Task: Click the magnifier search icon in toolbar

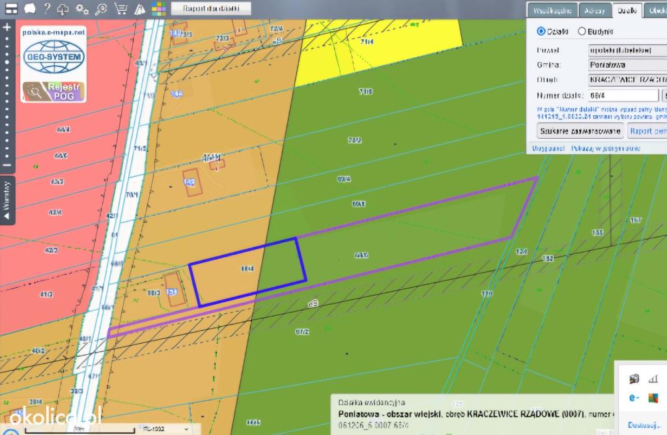Action: click(x=101, y=9)
